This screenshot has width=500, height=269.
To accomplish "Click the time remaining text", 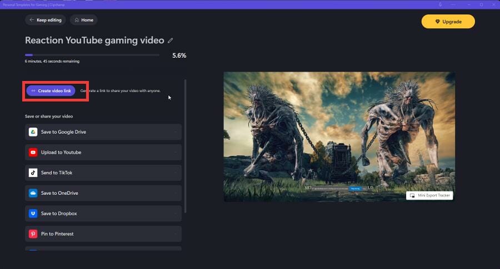I will [x=52, y=61].
